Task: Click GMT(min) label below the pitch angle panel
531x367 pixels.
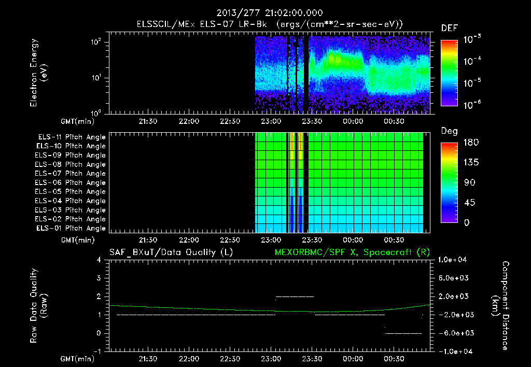Action: (78, 240)
